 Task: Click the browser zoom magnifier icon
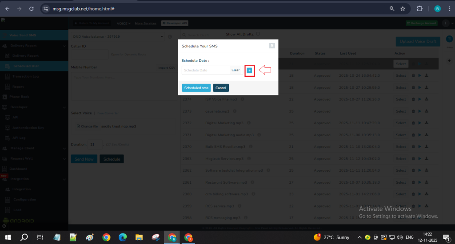coord(392,8)
